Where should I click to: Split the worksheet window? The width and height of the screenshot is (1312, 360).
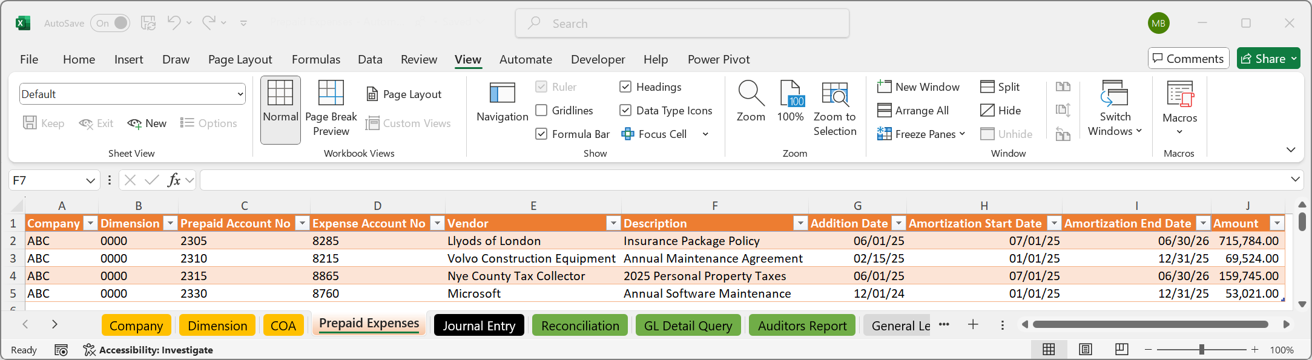(x=1000, y=87)
